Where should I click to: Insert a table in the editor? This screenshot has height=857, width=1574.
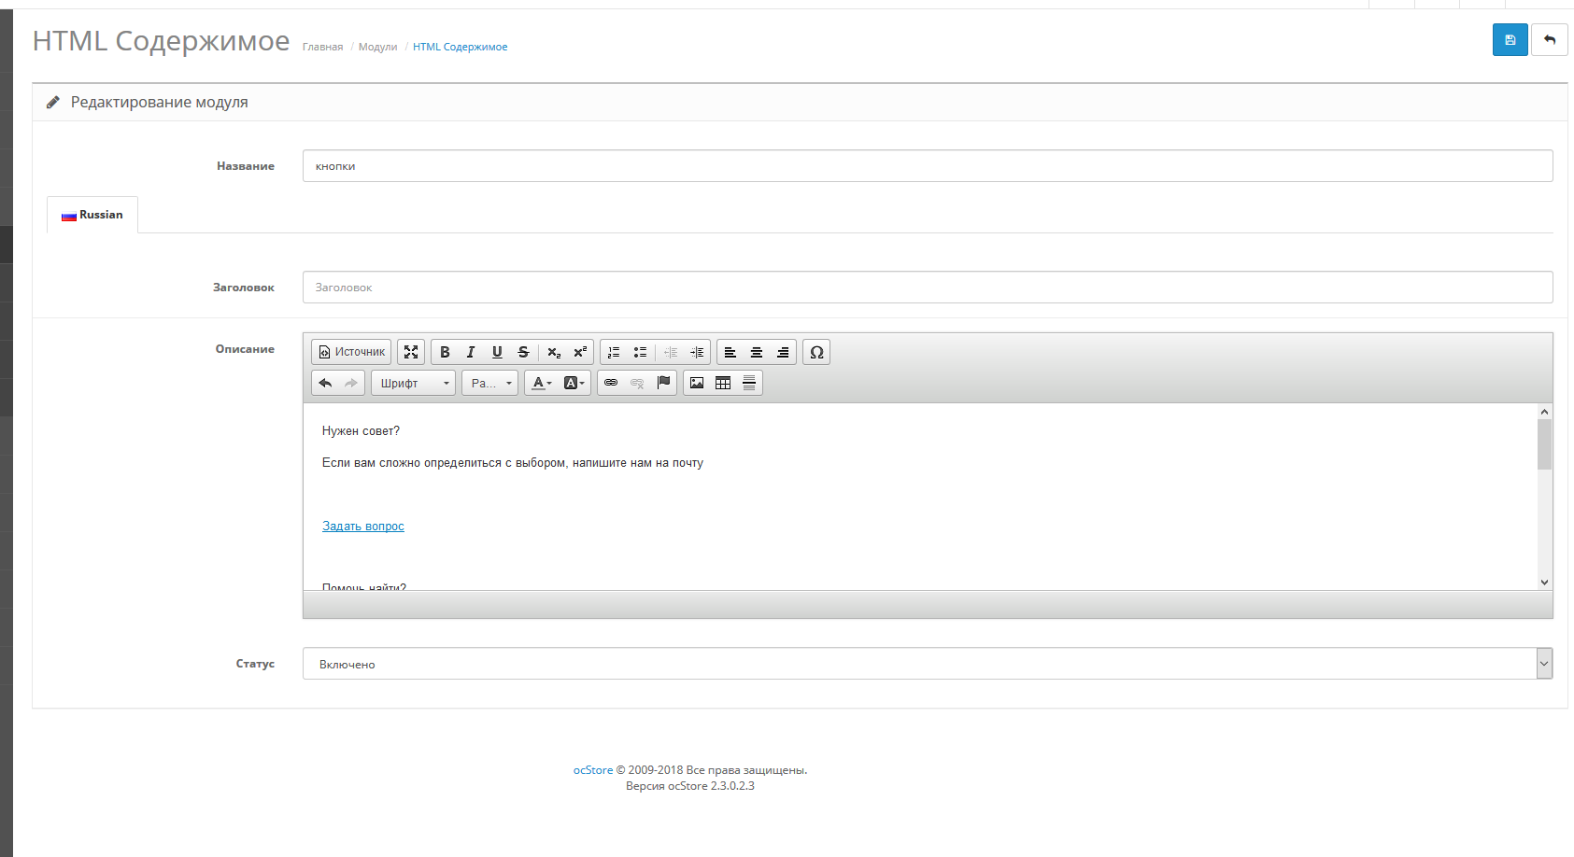click(x=723, y=383)
